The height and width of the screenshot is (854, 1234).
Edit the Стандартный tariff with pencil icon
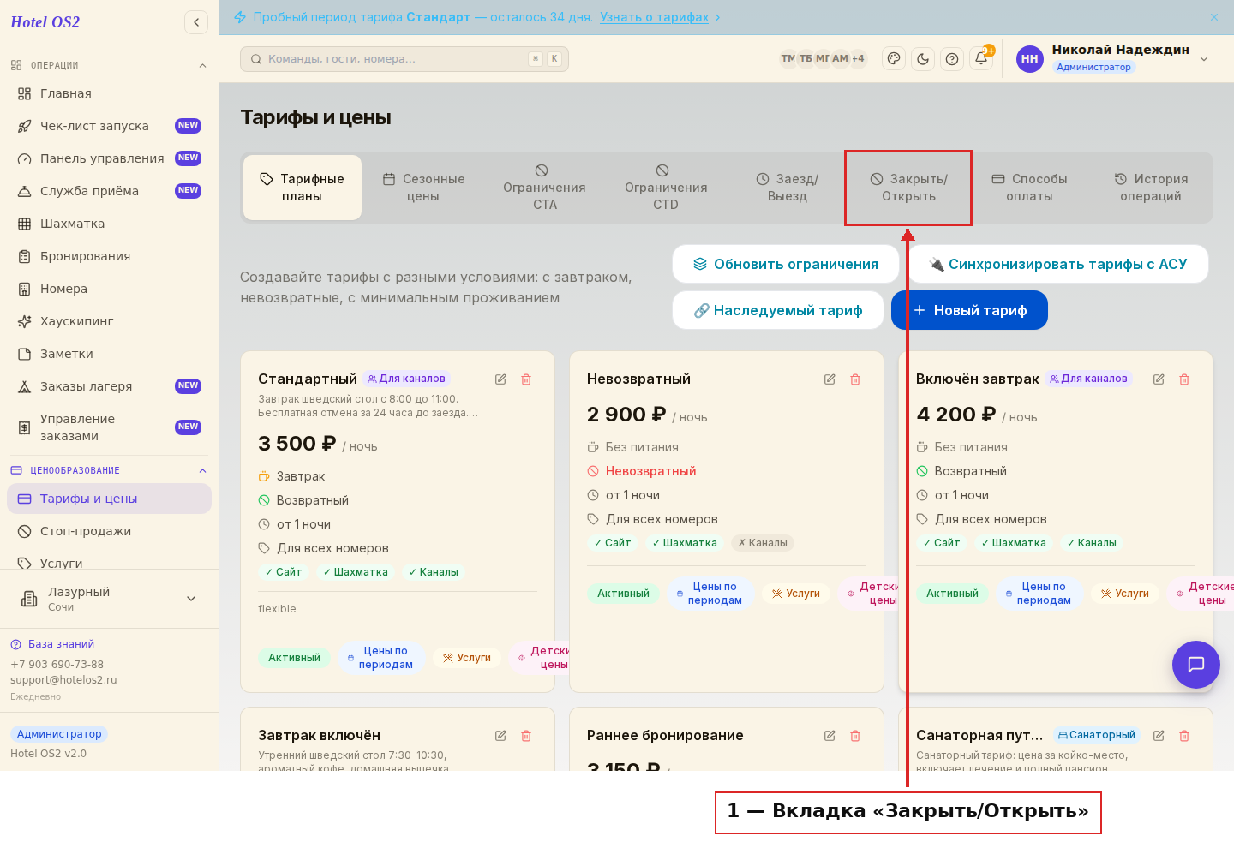(x=500, y=379)
